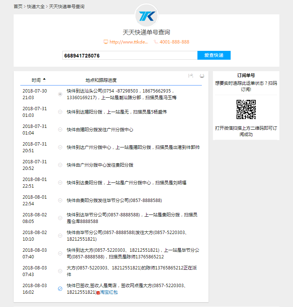Click the status icon for 2018-08-02 10:10

click(x=60, y=236)
